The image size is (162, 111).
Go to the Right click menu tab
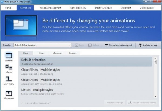[78, 8]
